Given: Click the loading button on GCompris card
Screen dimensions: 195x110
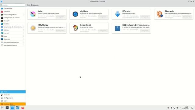Looking at the screenshot, I should click(x=187, y=17).
